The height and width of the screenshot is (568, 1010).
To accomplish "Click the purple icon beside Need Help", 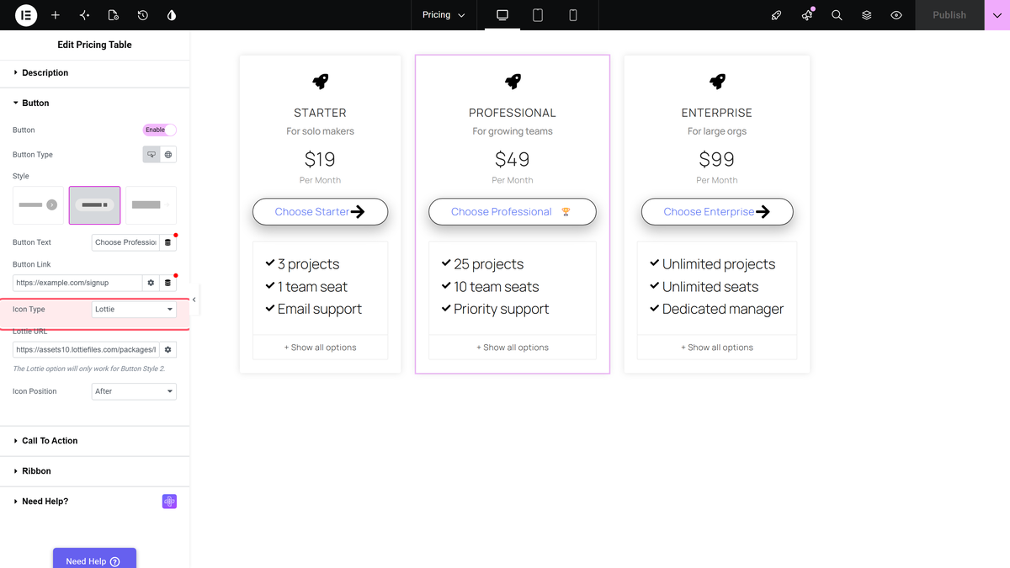I will tap(169, 502).
